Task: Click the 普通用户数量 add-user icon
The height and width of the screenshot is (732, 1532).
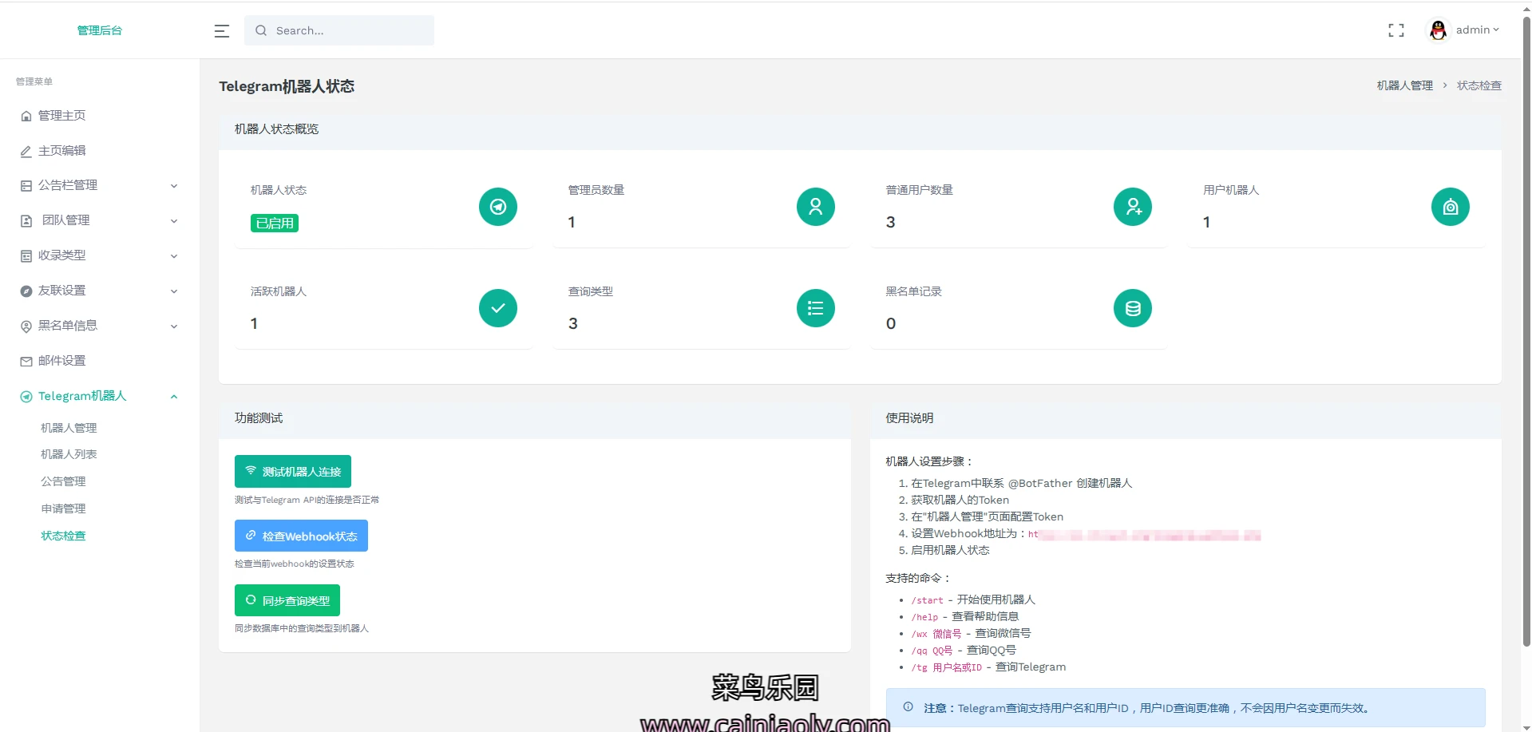Action: [x=1133, y=207]
